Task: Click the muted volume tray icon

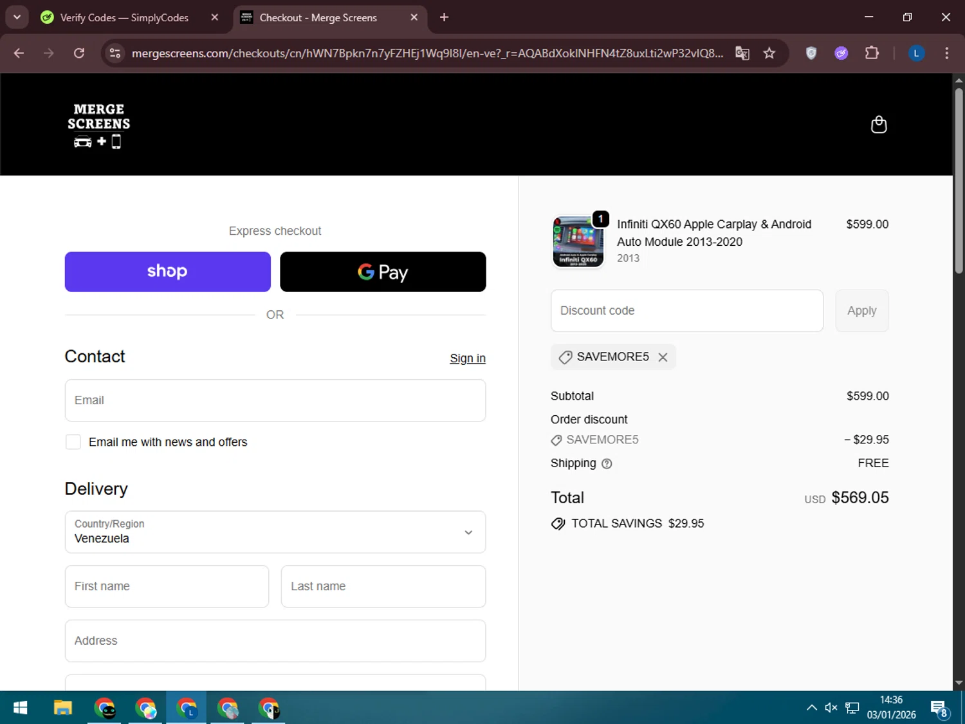Action: coord(831,708)
